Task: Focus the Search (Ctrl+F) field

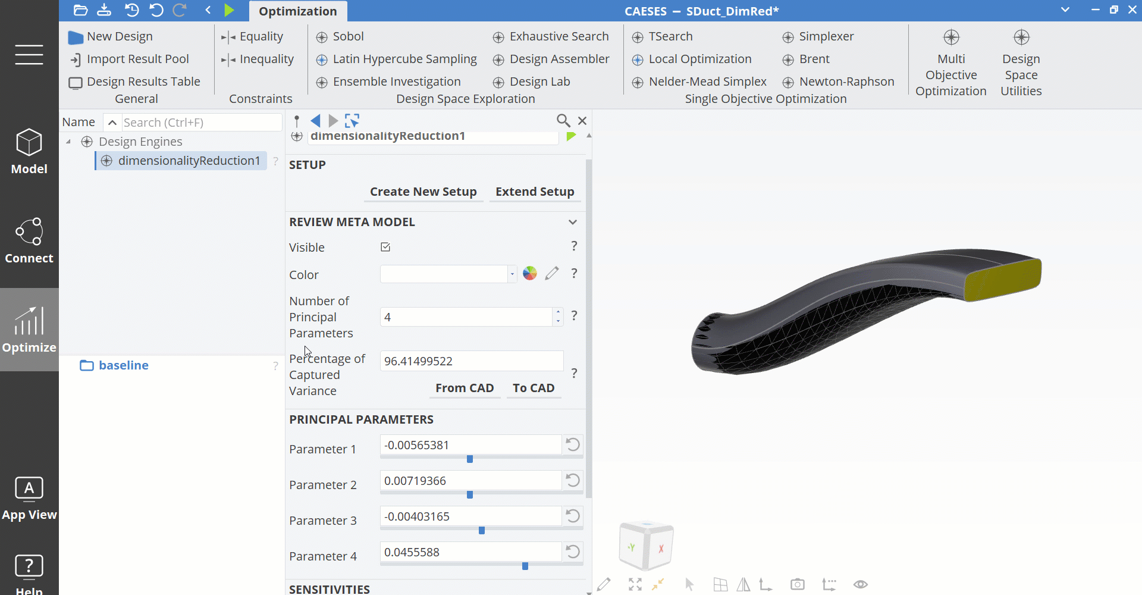Action: tap(202, 123)
